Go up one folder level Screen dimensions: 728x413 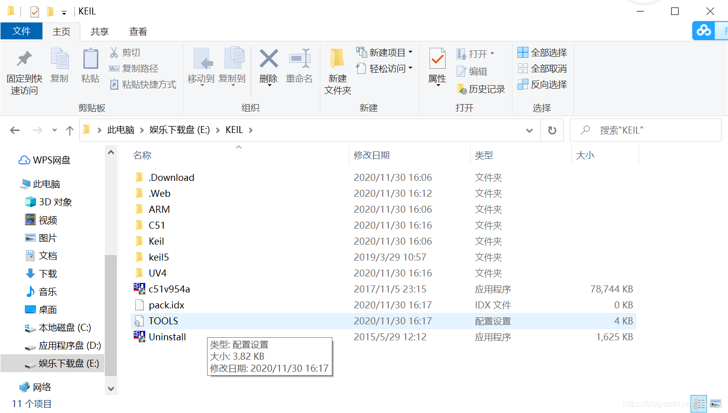pyautogui.click(x=70, y=130)
